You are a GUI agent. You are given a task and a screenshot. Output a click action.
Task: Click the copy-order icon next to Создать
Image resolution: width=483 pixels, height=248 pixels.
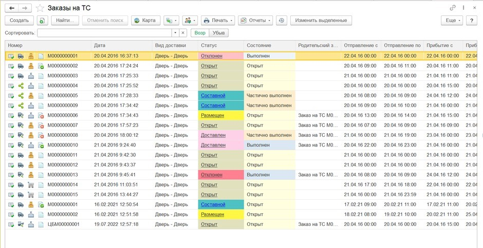click(42, 20)
